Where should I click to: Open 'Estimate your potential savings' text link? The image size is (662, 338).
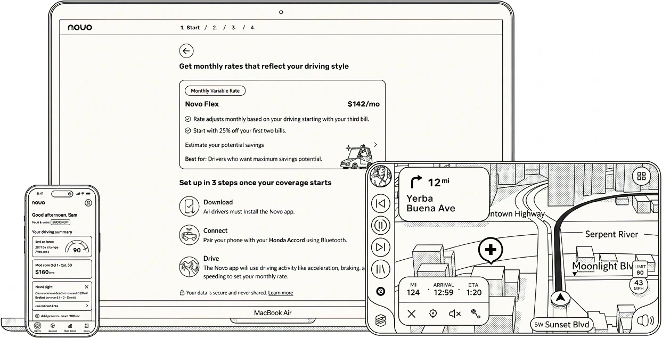224,145
